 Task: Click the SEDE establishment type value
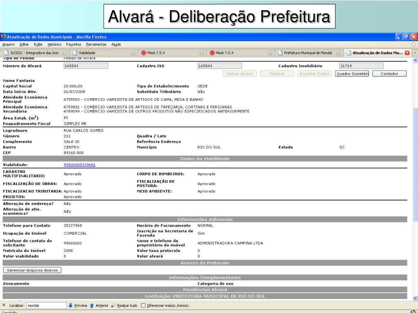click(202, 86)
